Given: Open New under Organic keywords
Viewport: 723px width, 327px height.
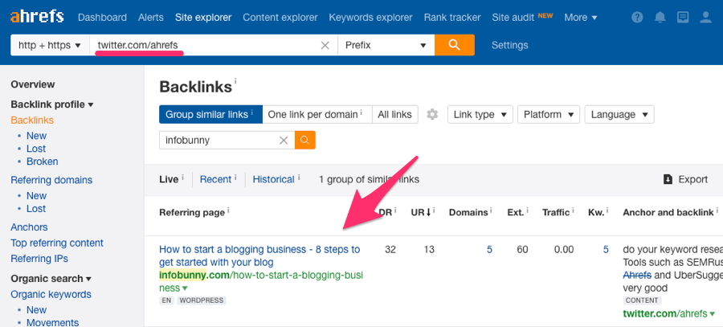Looking at the screenshot, I should tap(36, 310).
